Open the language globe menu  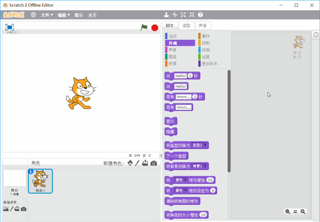click(33, 15)
